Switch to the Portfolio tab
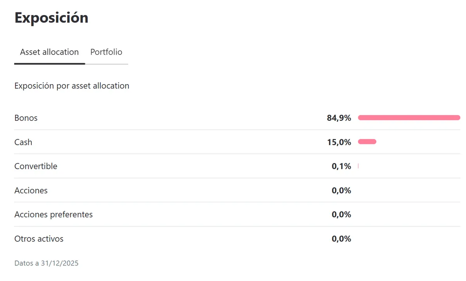 [x=106, y=52]
